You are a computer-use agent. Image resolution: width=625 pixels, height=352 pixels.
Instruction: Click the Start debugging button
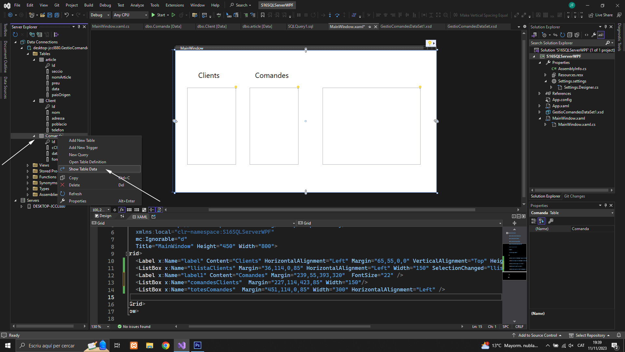[158, 15]
